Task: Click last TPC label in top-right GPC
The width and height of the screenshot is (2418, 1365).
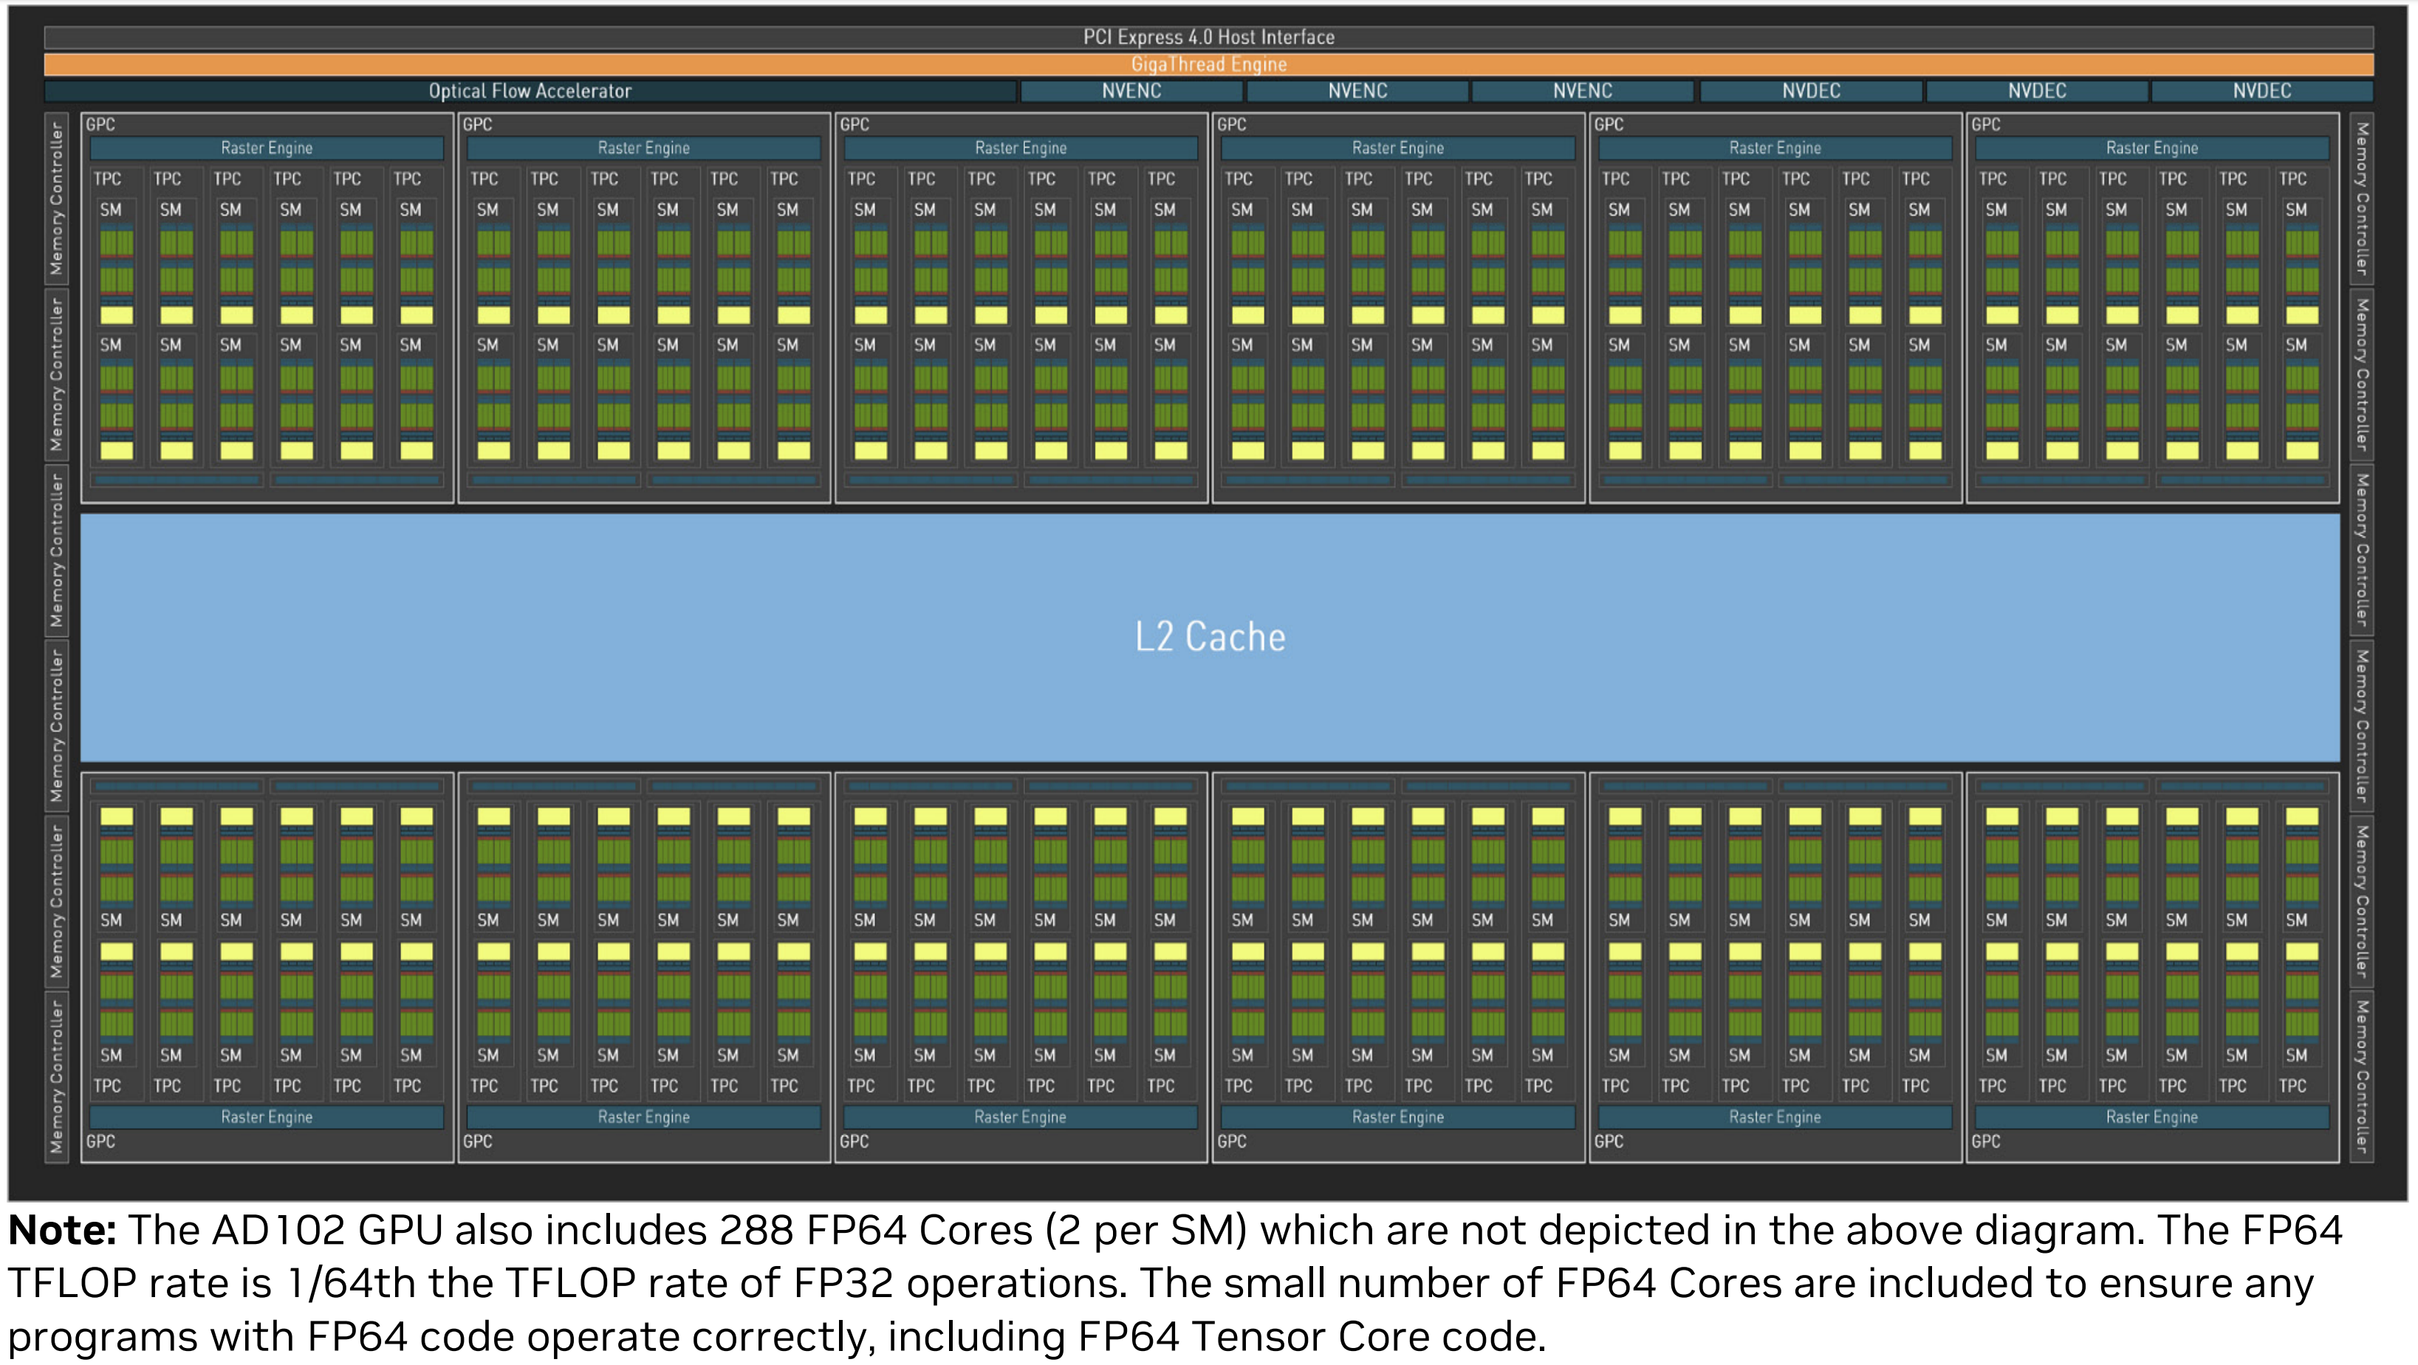Action: point(2292,178)
